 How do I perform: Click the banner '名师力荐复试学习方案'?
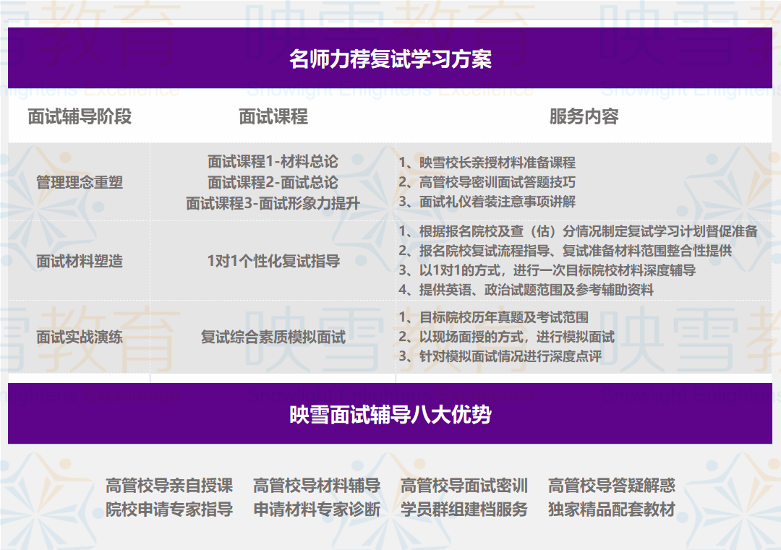coord(390,59)
